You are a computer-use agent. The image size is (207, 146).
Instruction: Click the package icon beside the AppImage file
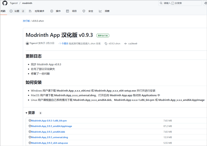30,126
